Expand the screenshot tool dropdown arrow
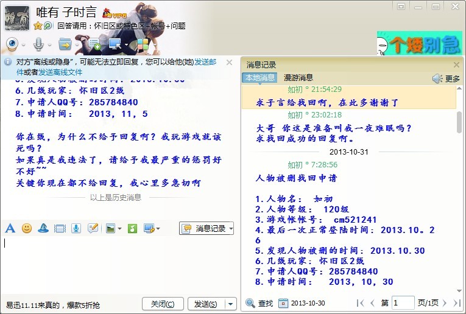 pyautogui.click(x=158, y=229)
